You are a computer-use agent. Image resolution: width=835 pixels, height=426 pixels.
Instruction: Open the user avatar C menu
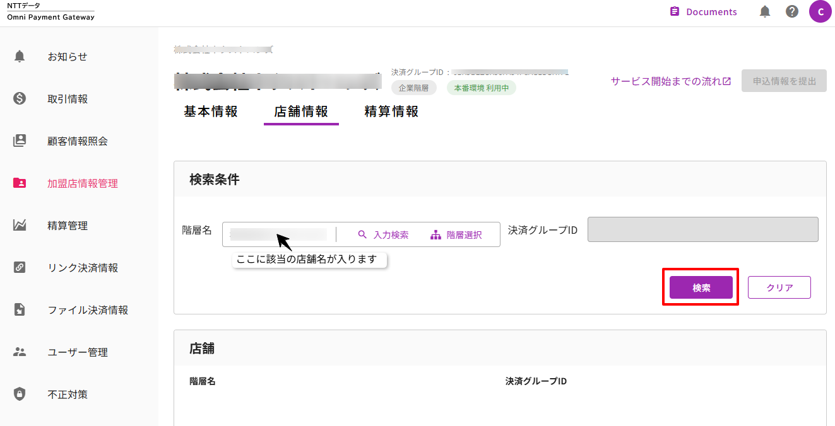coord(820,12)
